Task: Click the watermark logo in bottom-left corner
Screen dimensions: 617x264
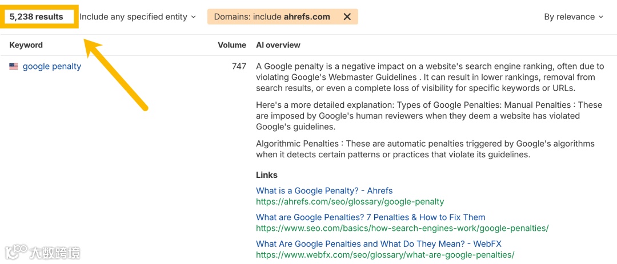Action: click(x=42, y=251)
